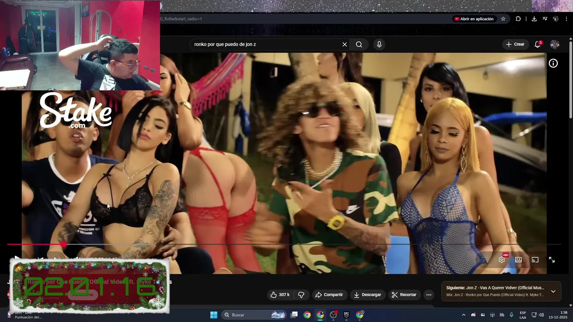
Task: Click the Descargar button
Action: pyautogui.click(x=367, y=295)
